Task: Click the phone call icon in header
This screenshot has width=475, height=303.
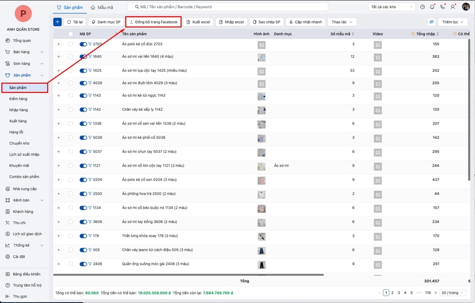Action: (x=442, y=7)
